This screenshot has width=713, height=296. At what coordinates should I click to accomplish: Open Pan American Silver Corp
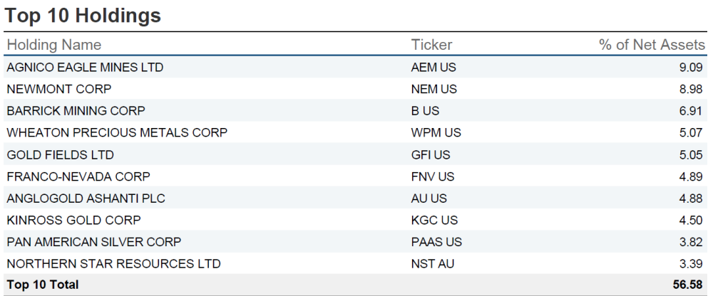coord(93,242)
